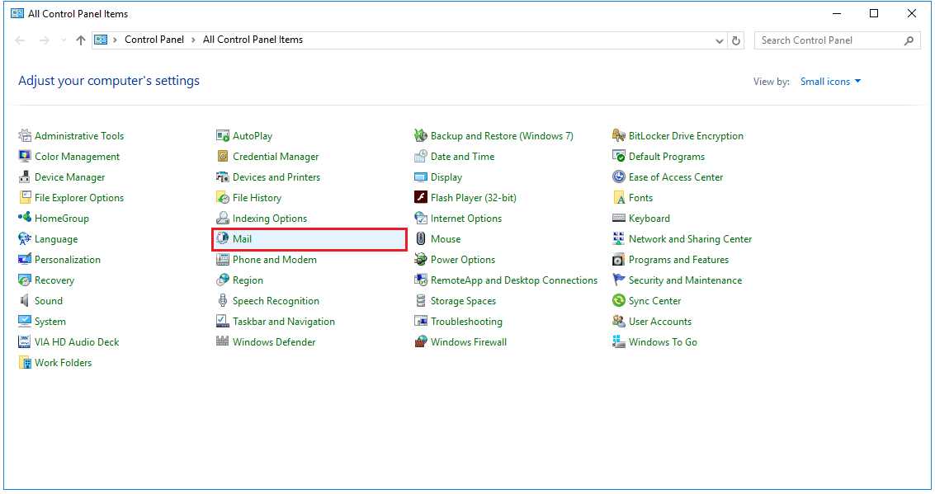Expand the chevron after Control Panel breadcrumb

coord(193,40)
